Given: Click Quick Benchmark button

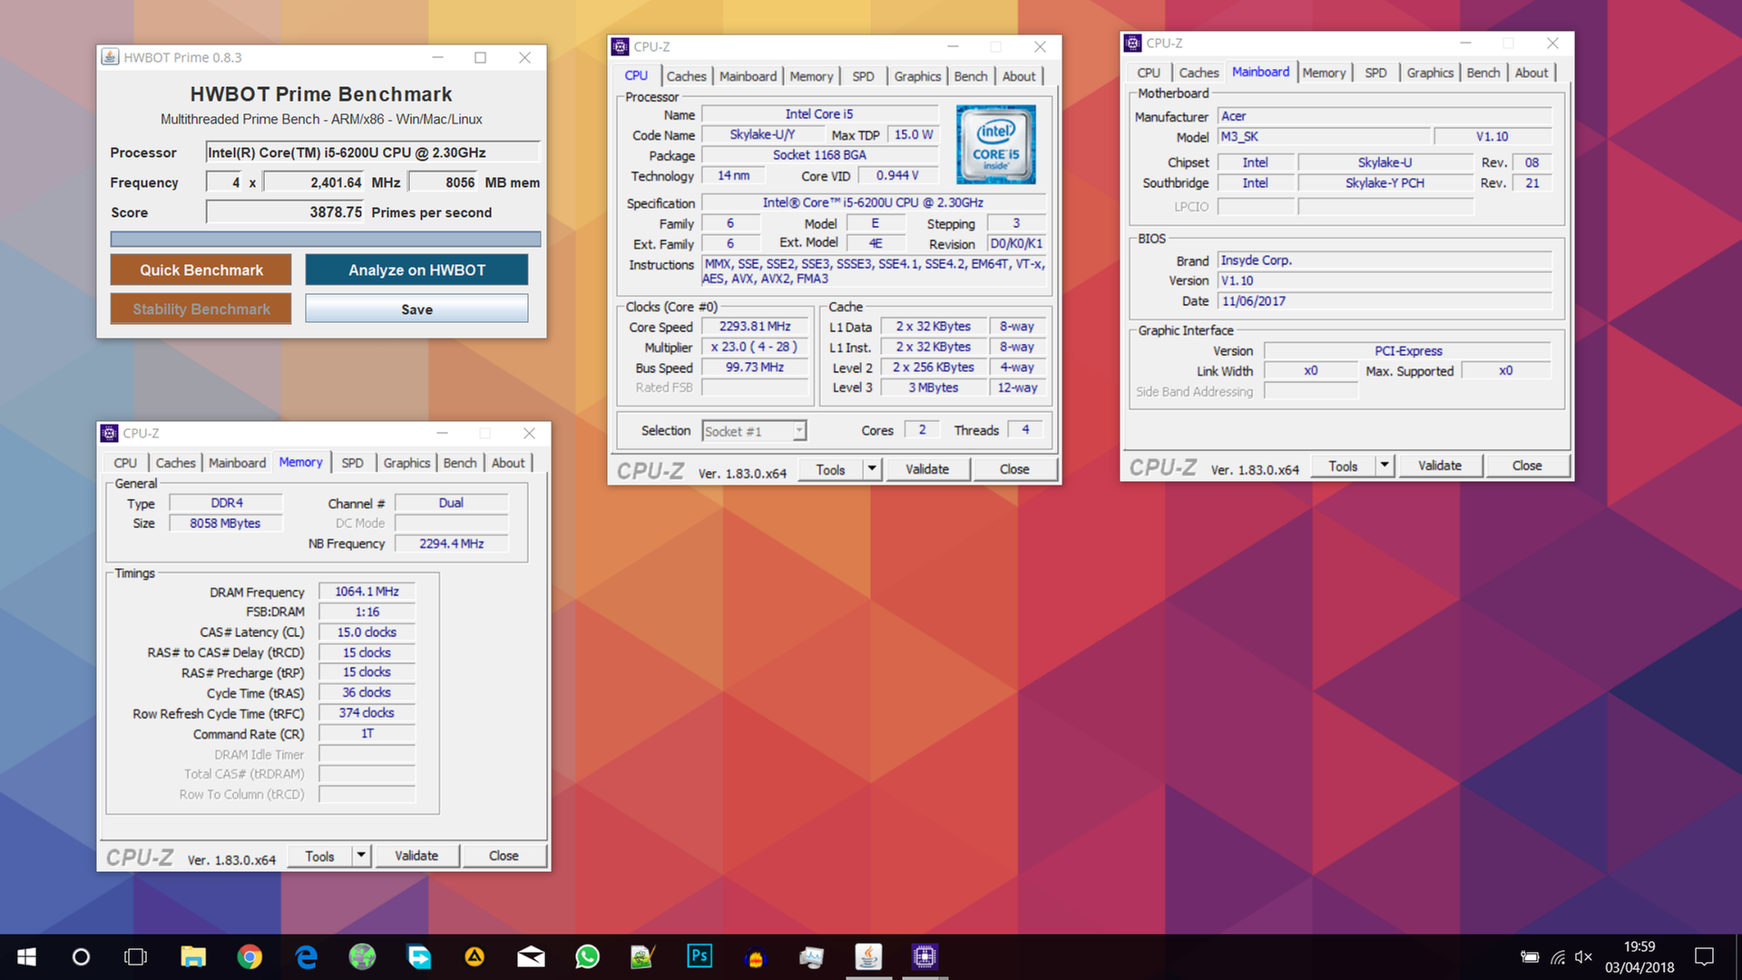Looking at the screenshot, I should point(201,269).
